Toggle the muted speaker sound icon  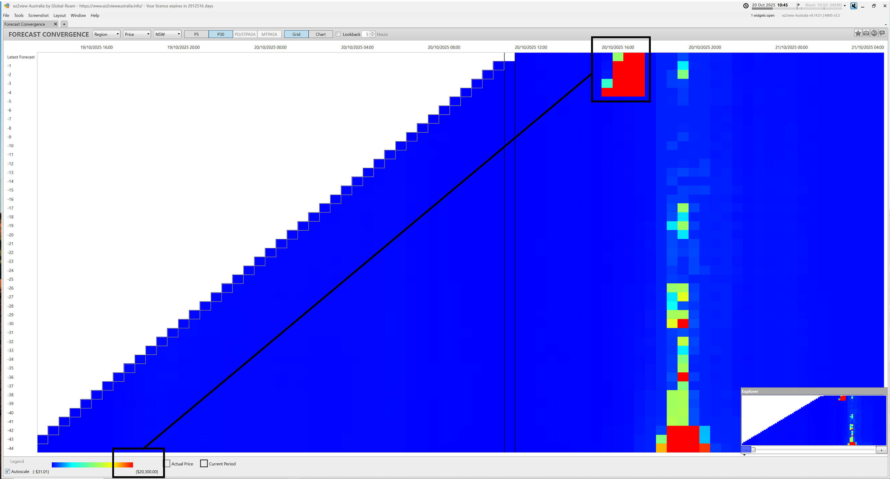[x=853, y=6]
